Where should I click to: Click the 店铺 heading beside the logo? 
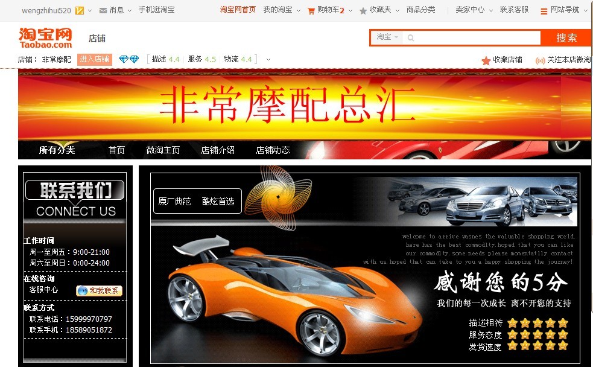click(97, 38)
